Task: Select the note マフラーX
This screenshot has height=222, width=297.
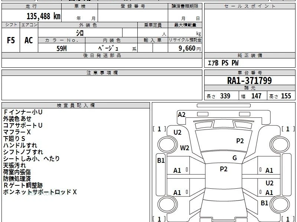Action: point(17,132)
